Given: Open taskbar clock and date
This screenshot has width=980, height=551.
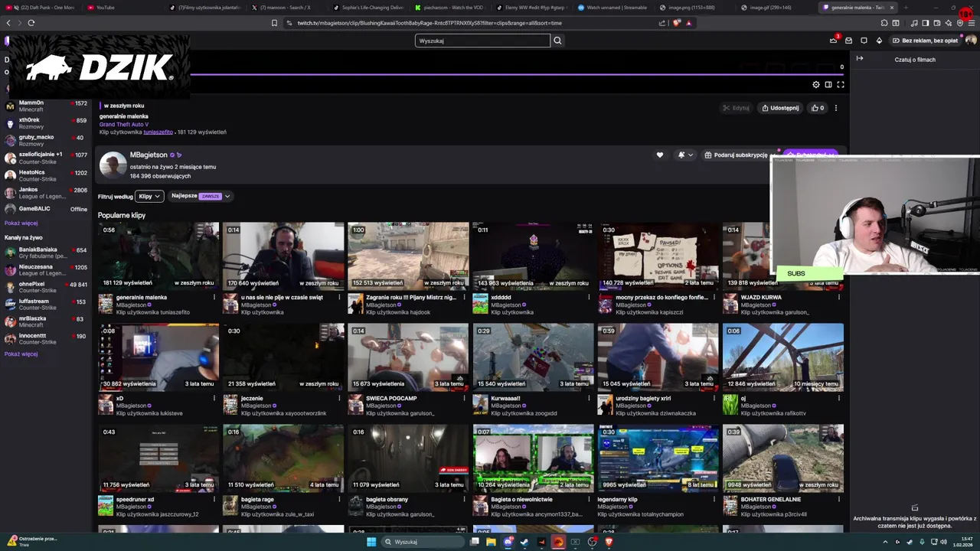Looking at the screenshot, I should 962,542.
